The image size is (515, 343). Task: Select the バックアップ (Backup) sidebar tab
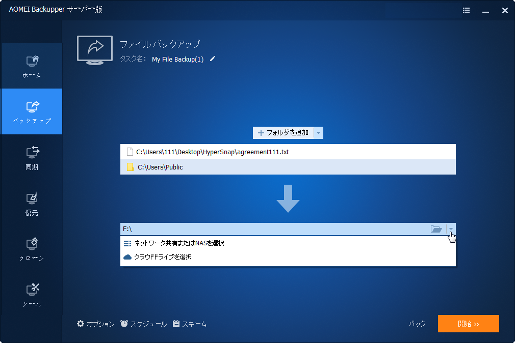coord(32,111)
